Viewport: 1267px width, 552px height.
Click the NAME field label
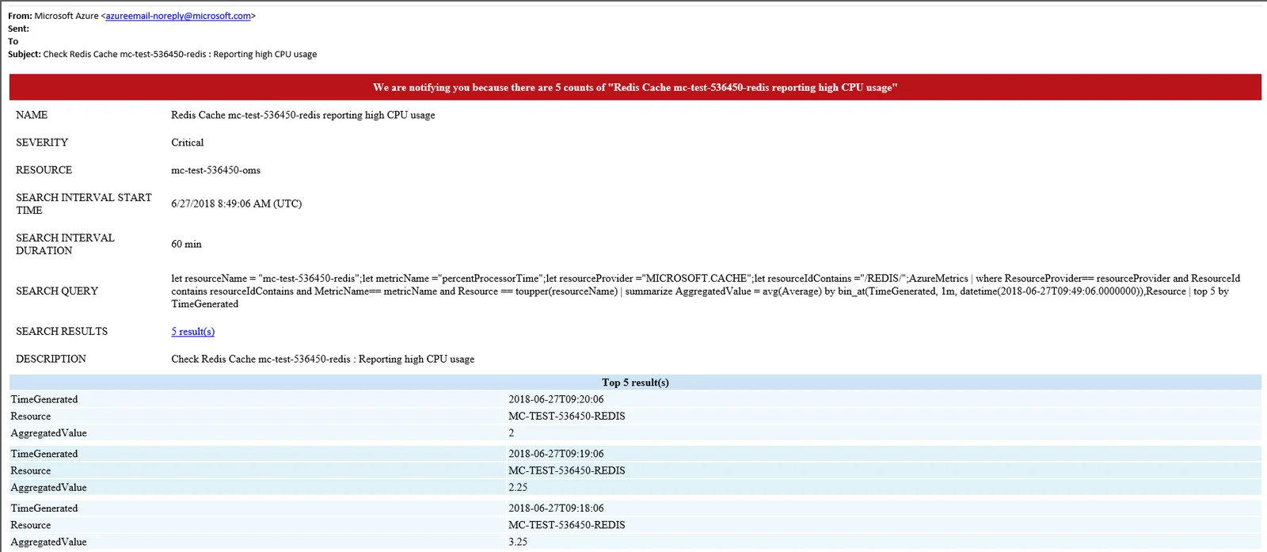(32, 115)
